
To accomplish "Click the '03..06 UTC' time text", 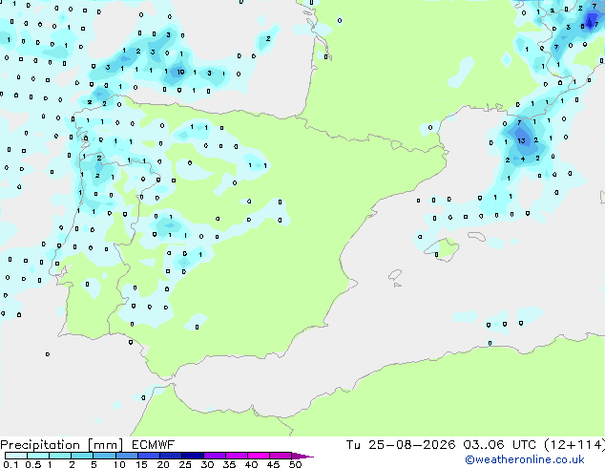I will click(500, 445).
